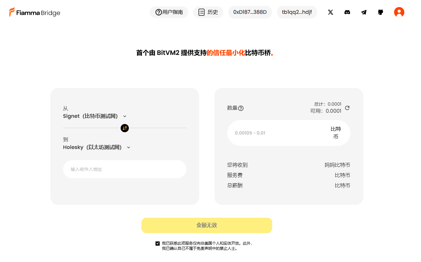Click the 比特币 unit in amount field
The width and height of the screenshot is (421, 262).
(336, 133)
